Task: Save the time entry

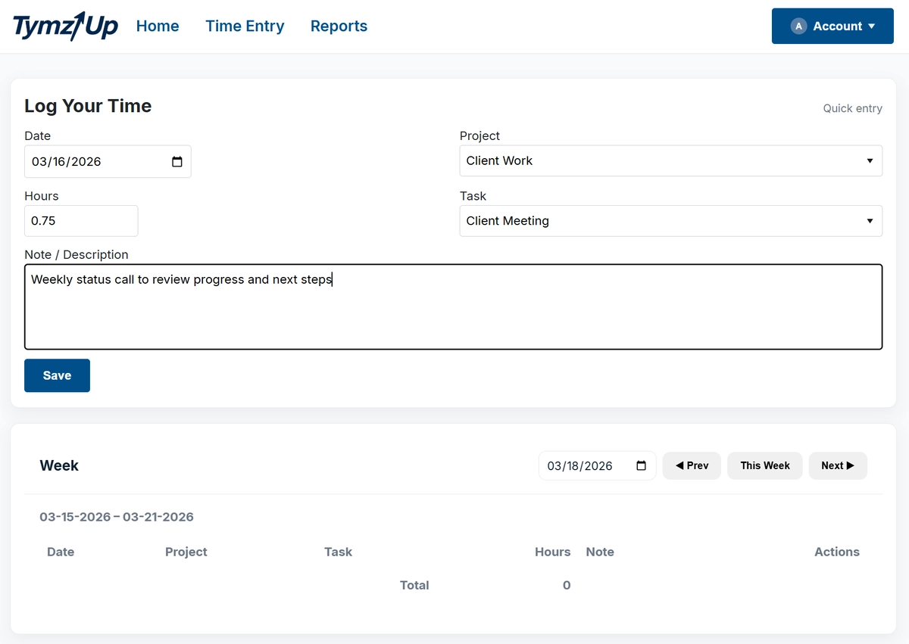Action: (x=57, y=375)
